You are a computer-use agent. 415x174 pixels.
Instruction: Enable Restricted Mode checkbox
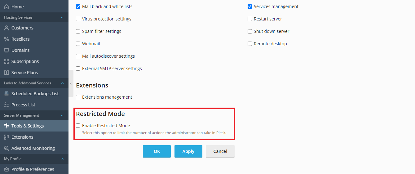click(78, 126)
